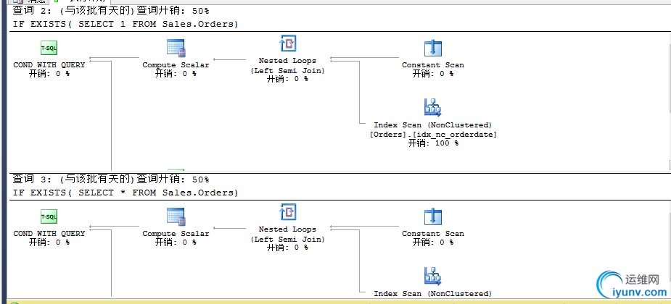Viewport: 671px width, 304px height.
Task: Click the 查询 2 查询开销: 50% header
Action: tap(111, 11)
